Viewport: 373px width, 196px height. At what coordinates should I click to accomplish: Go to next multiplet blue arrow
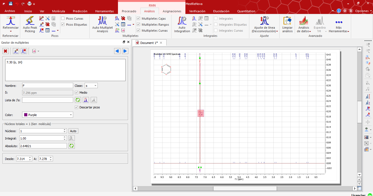[125, 51]
